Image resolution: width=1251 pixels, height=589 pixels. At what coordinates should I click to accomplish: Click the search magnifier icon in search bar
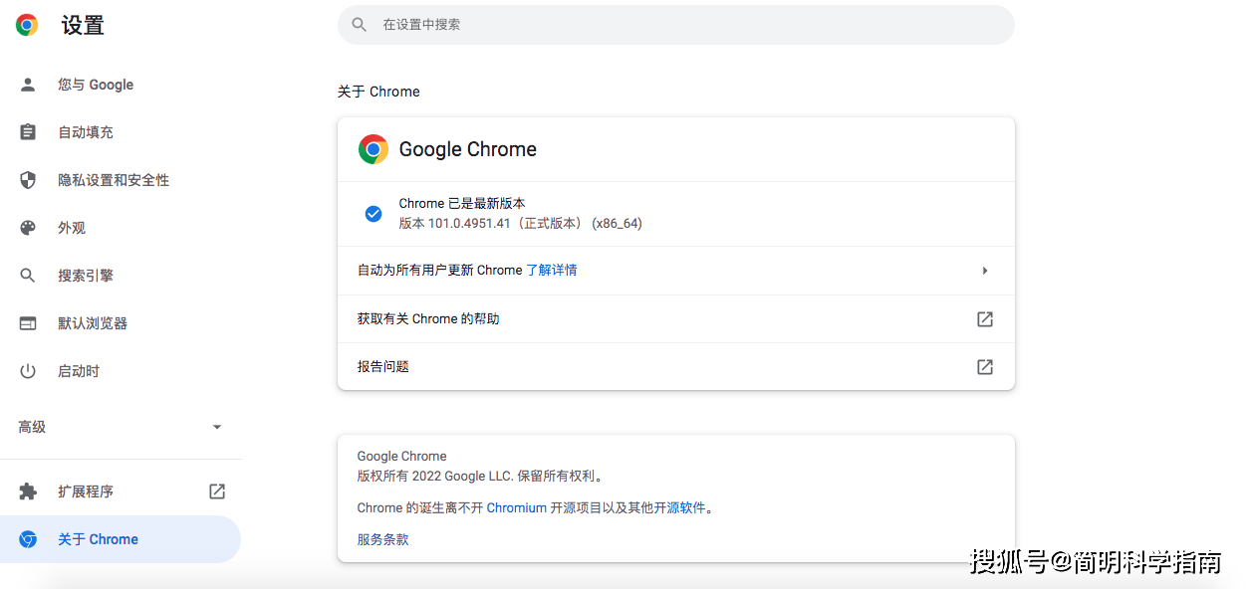tap(360, 25)
